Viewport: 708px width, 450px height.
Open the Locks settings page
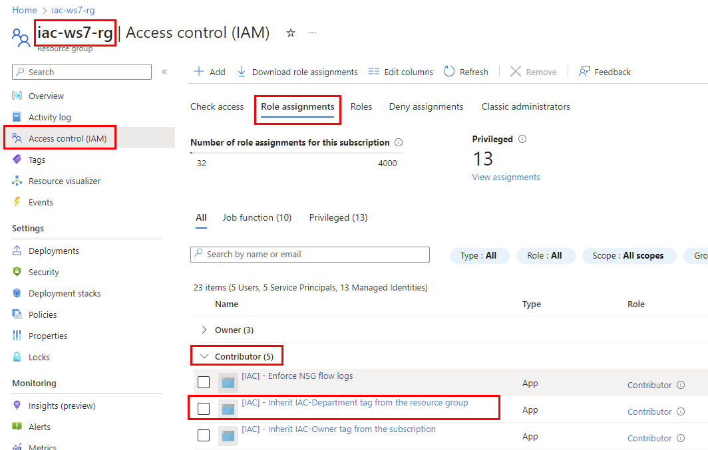39,357
